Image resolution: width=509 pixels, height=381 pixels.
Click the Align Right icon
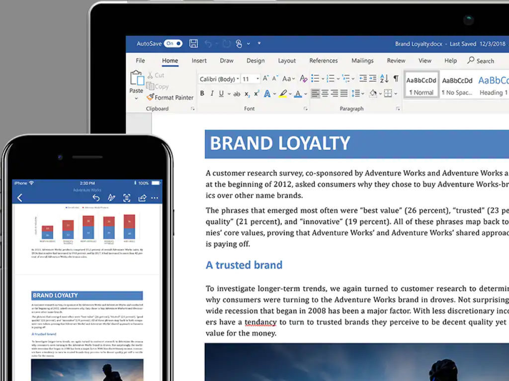click(x=335, y=94)
